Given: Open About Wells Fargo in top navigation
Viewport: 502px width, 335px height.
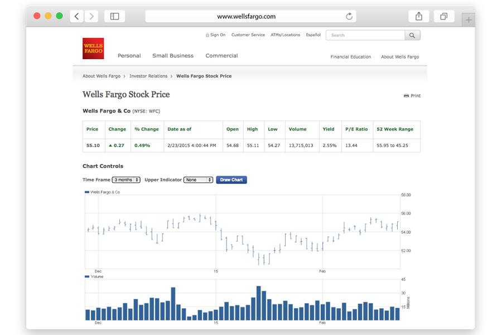Looking at the screenshot, I should [x=400, y=57].
